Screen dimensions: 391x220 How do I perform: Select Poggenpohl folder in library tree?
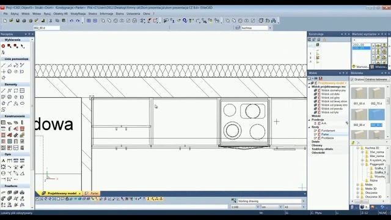(x=376, y=164)
